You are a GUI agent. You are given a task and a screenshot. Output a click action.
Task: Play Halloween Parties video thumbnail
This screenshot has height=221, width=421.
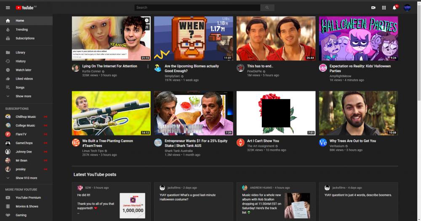coord(358,39)
